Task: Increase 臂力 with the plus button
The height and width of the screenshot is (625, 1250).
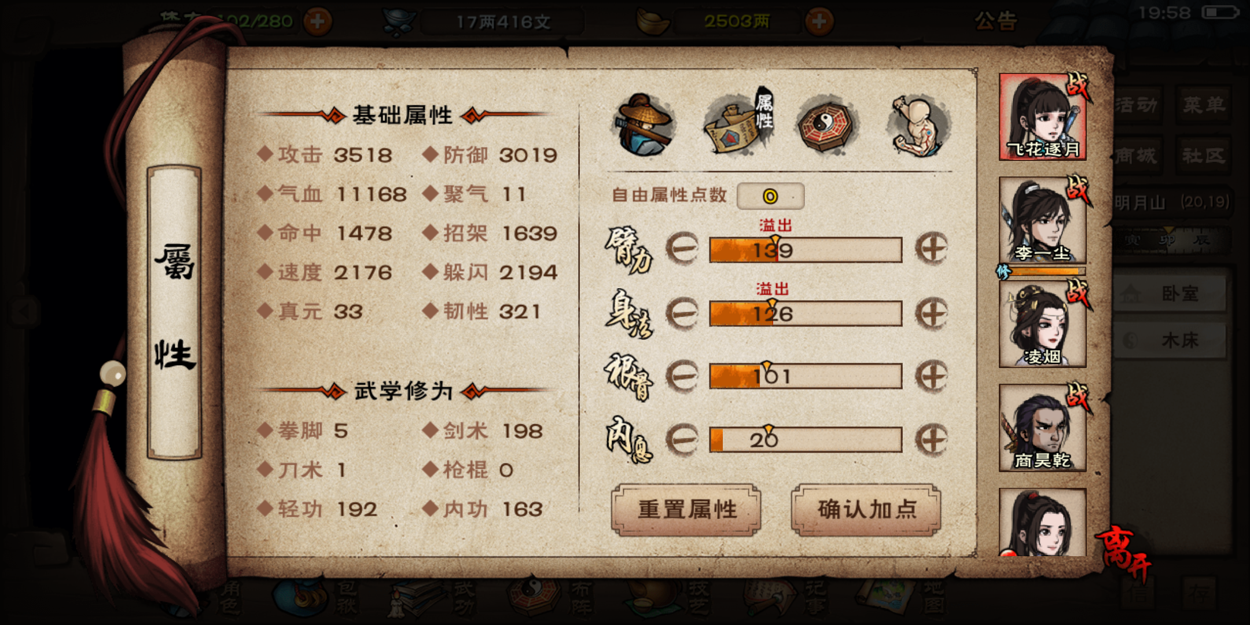Action: click(x=931, y=249)
